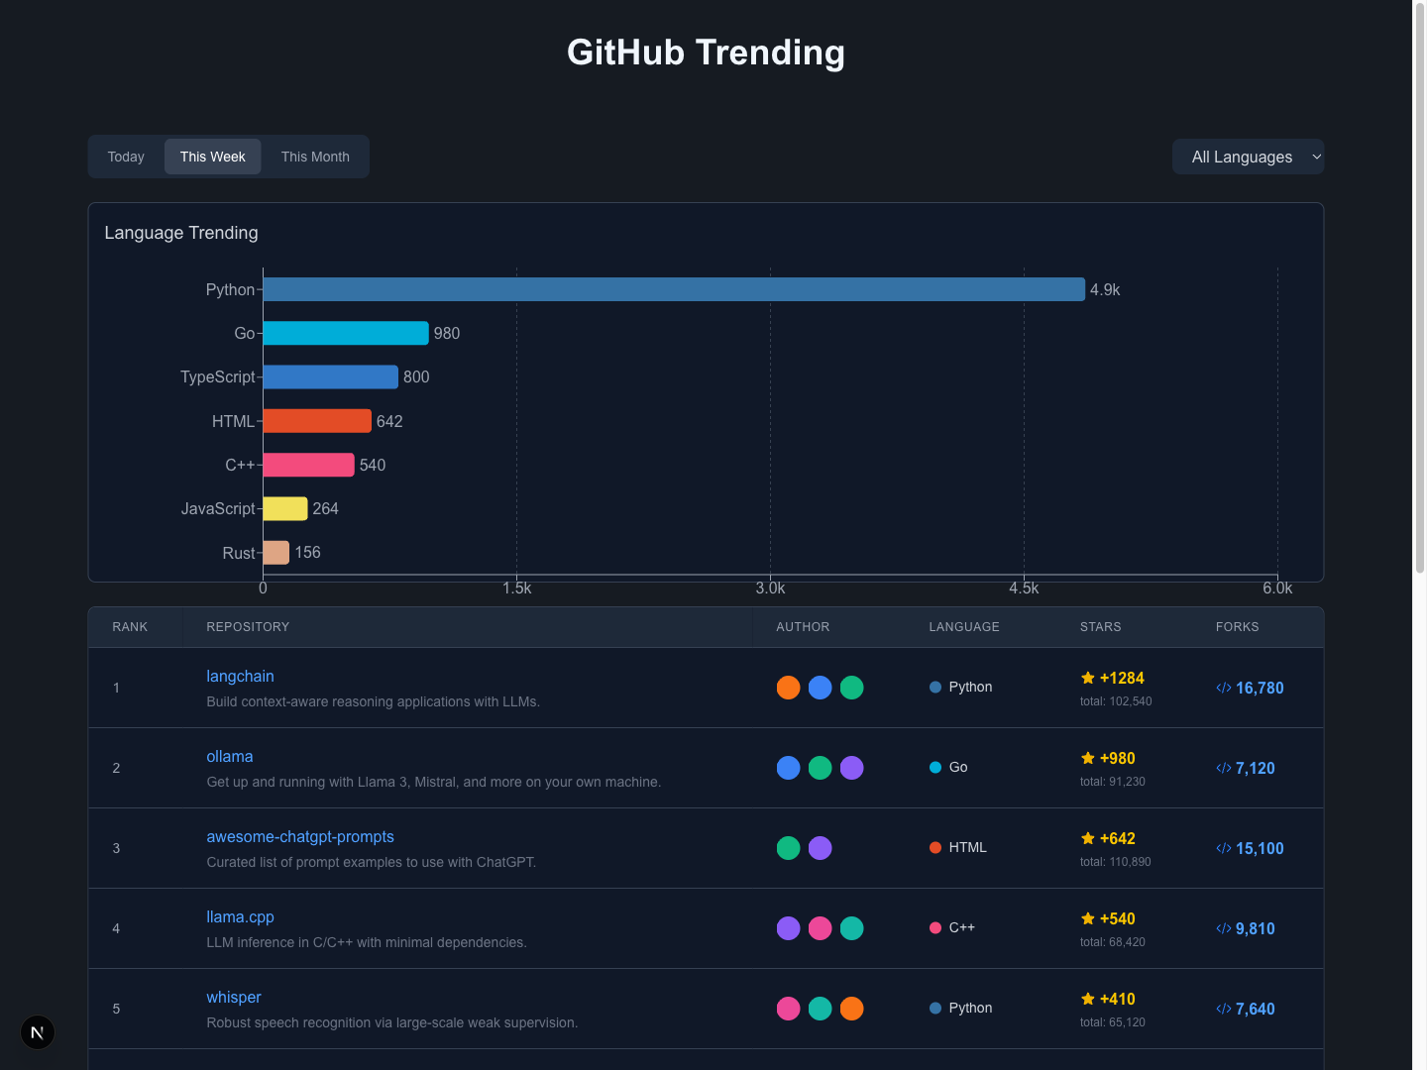Click the orange author avatar in langchain row
Image resolution: width=1427 pixels, height=1070 pixels.
789,688
